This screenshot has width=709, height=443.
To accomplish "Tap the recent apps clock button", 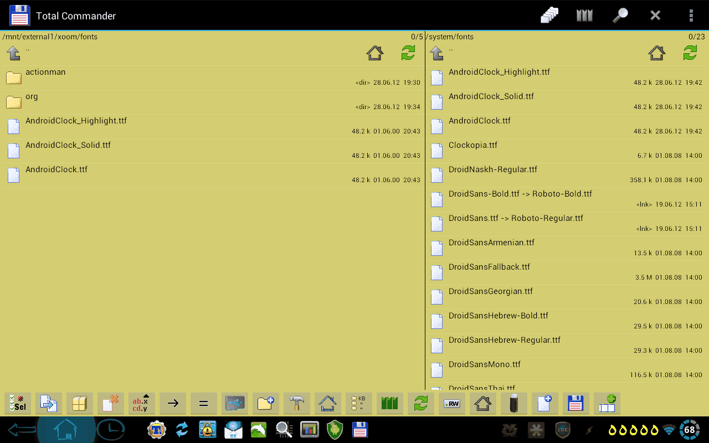I will (x=111, y=430).
